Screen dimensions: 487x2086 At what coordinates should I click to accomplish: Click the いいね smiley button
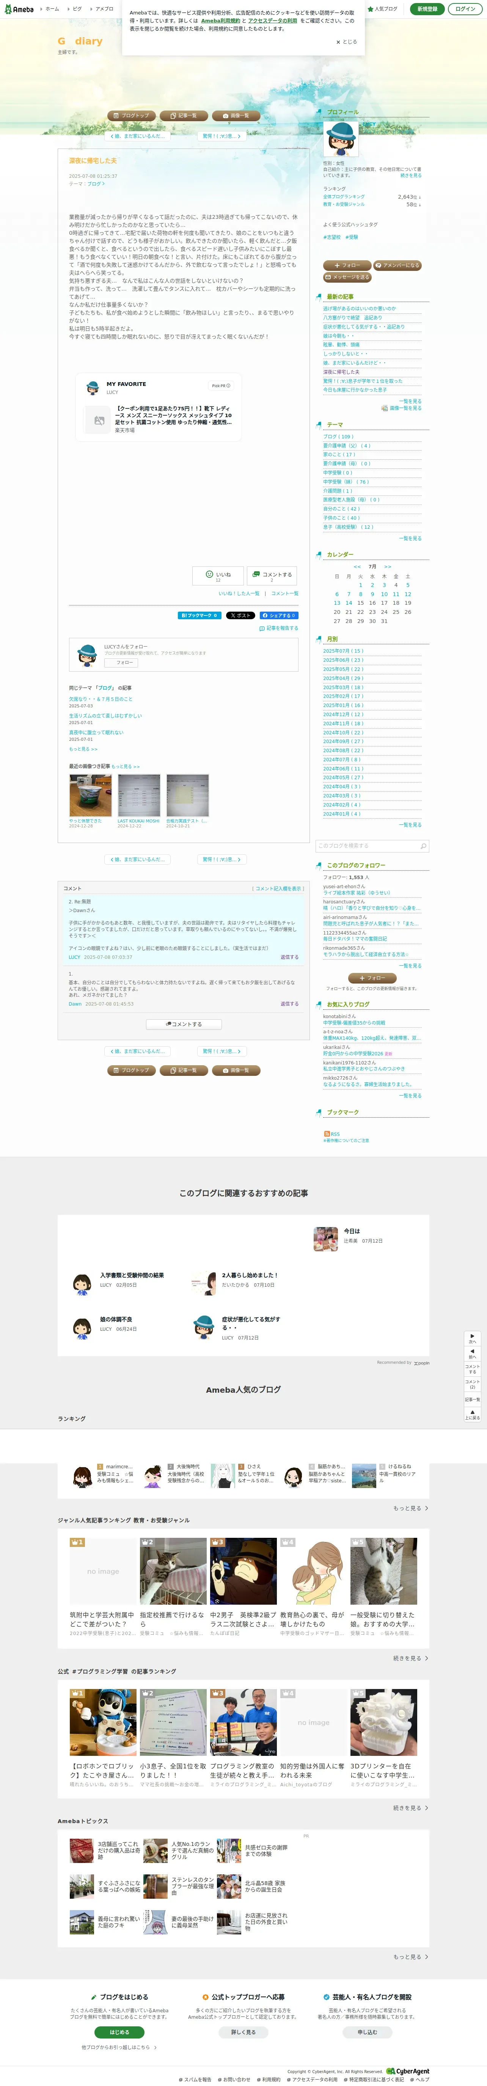coord(217,576)
